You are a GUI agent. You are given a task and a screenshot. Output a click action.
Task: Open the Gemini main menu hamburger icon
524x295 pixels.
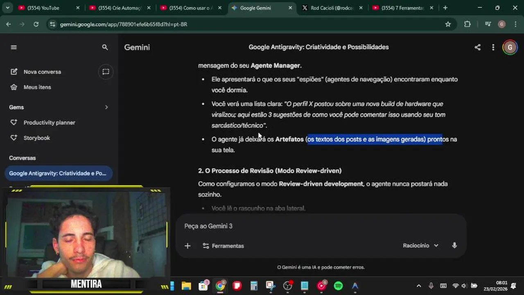pos(14,47)
